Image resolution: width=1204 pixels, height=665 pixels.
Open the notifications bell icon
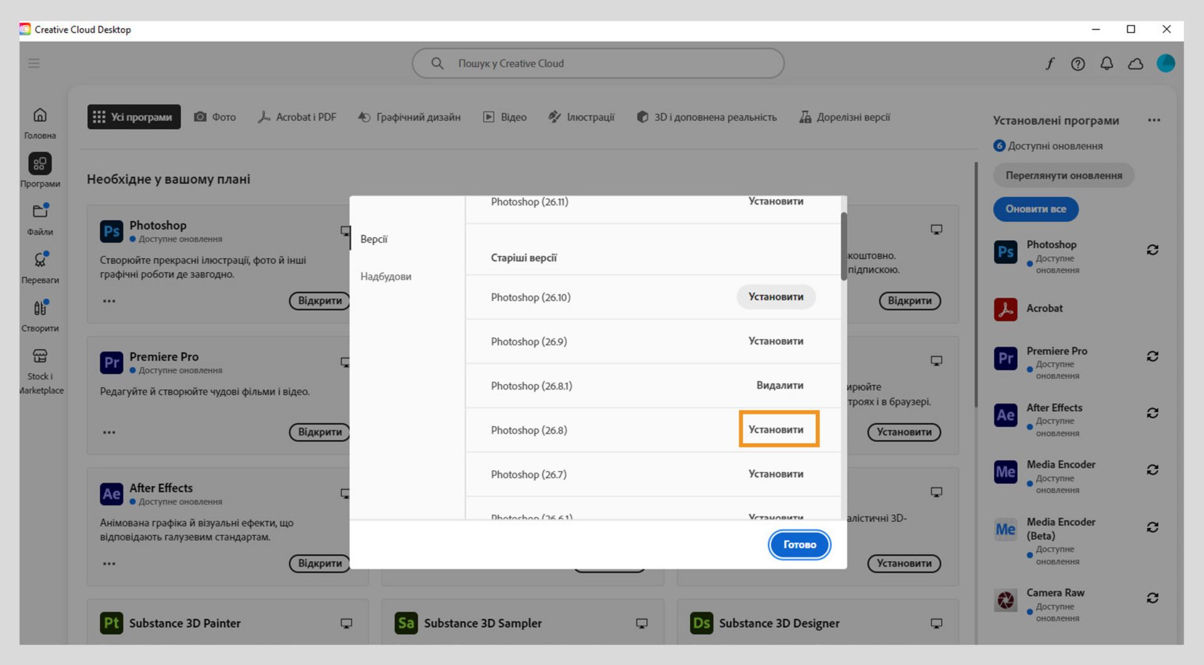click(1107, 63)
